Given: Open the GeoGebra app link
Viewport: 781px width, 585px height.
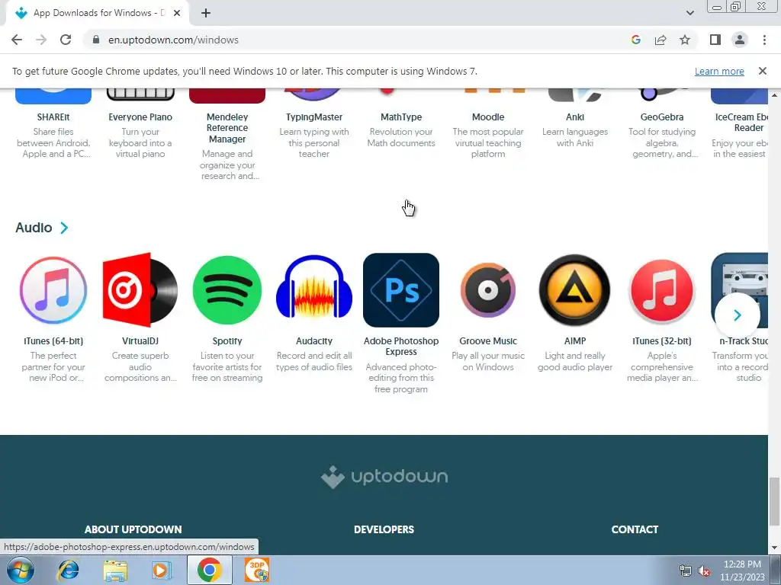Looking at the screenshot, I should coord(661,117).
